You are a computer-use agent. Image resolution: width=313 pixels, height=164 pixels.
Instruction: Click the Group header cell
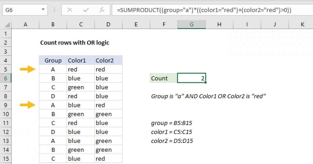tap(53, 60)
